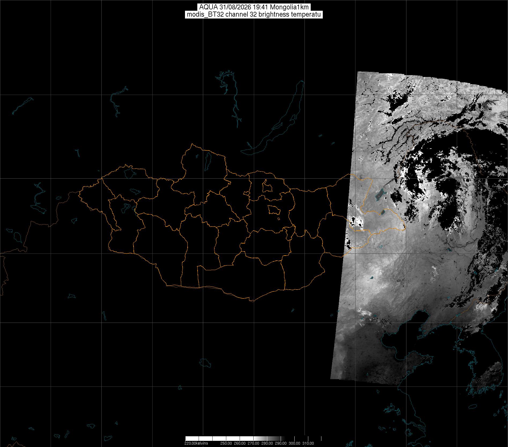Click the dark lake inside the satellite swath
The height and width of the screenshot is (447, 508).
[x=380, y=194]
